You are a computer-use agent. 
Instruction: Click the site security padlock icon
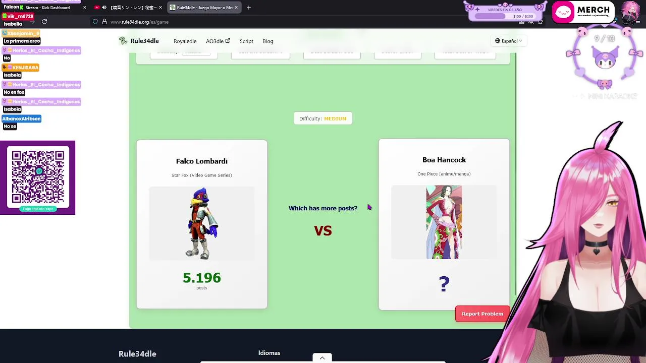104,22
